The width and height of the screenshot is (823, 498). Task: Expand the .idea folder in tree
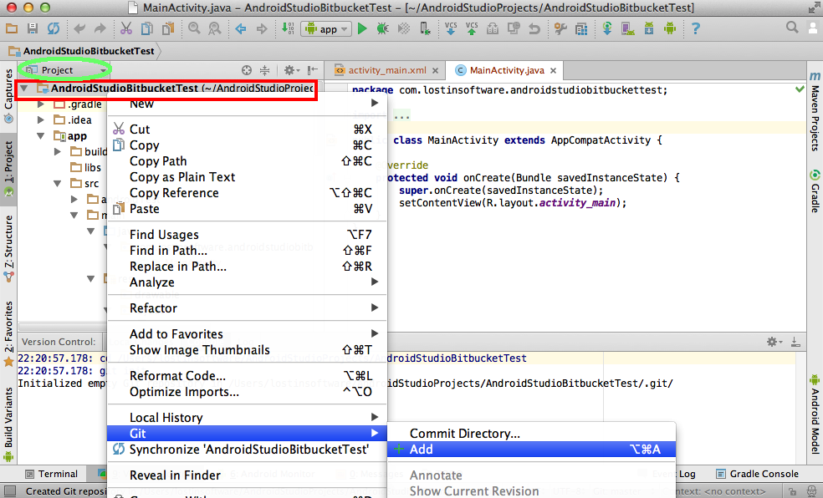[x=41, y=120]
